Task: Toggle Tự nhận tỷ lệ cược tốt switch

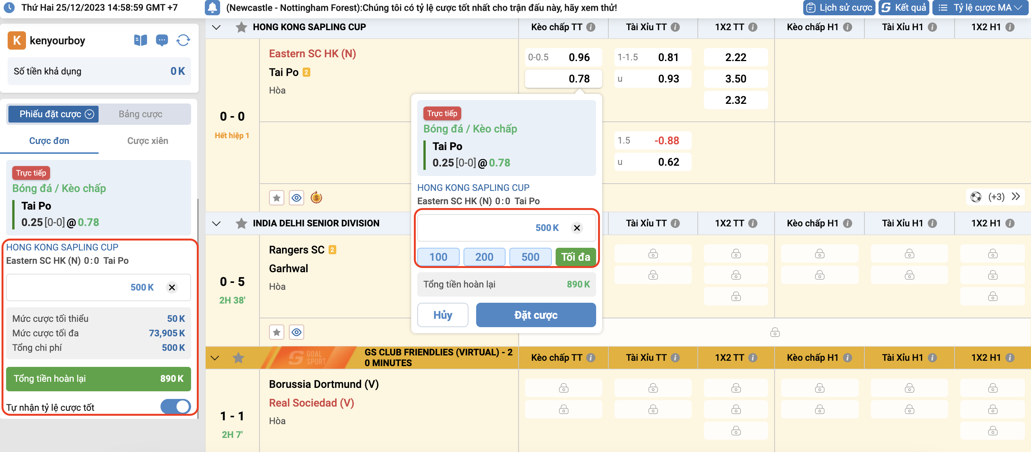Action: 175,407
